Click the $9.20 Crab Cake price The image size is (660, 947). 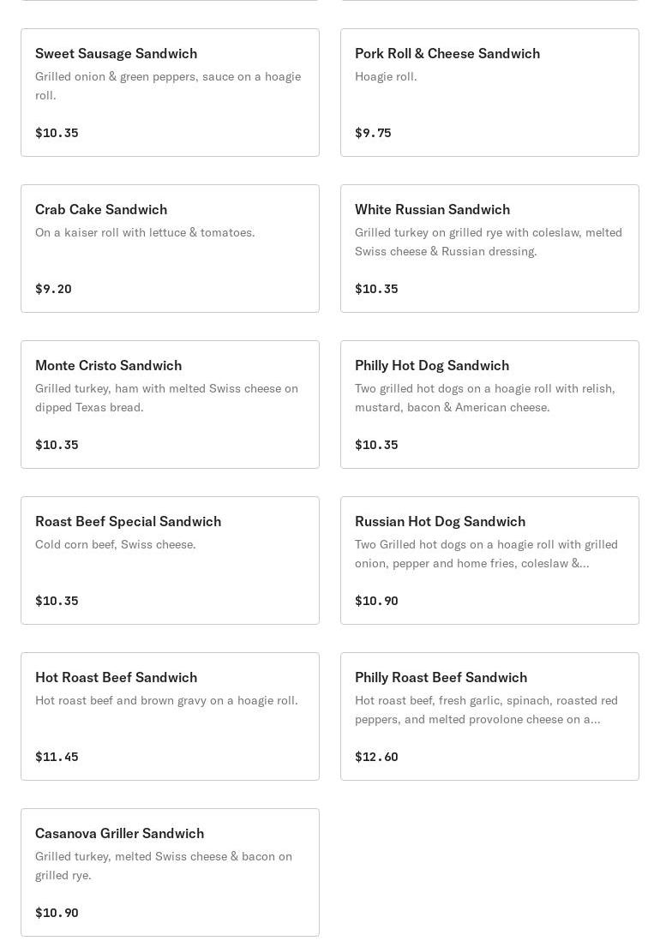tap(53, 289)
